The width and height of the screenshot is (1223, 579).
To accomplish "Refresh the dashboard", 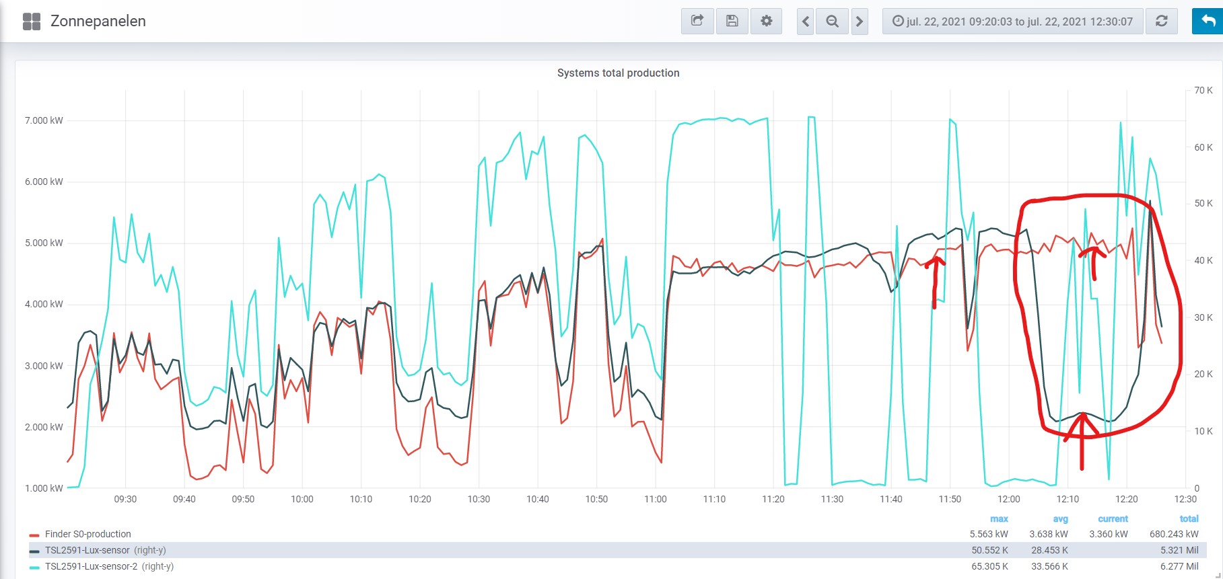I will click(1162, 22).
